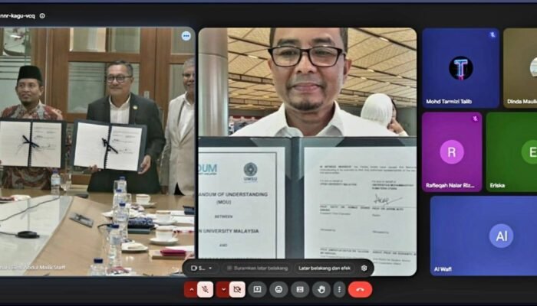Toggle the captions button
Viewport: 537px width, 306px height.
[300, 290]
